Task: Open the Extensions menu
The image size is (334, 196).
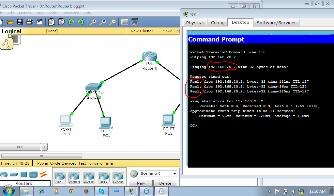Action: point(70,13)
